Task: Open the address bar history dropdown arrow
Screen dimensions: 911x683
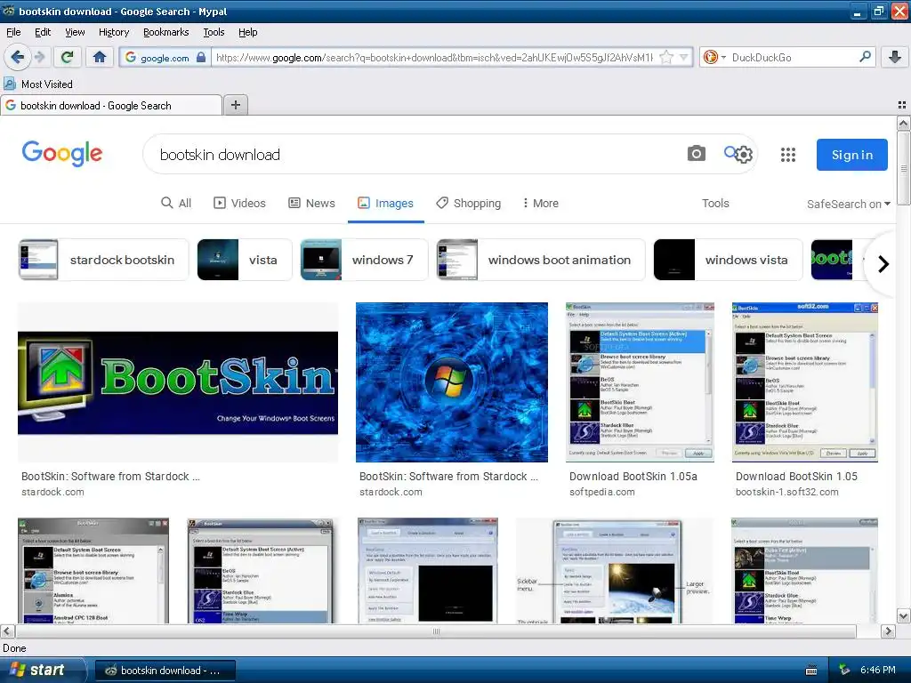Action: [x=684, y=57]
